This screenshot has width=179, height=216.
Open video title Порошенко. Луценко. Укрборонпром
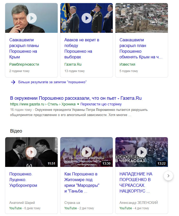tap(23, 180)
